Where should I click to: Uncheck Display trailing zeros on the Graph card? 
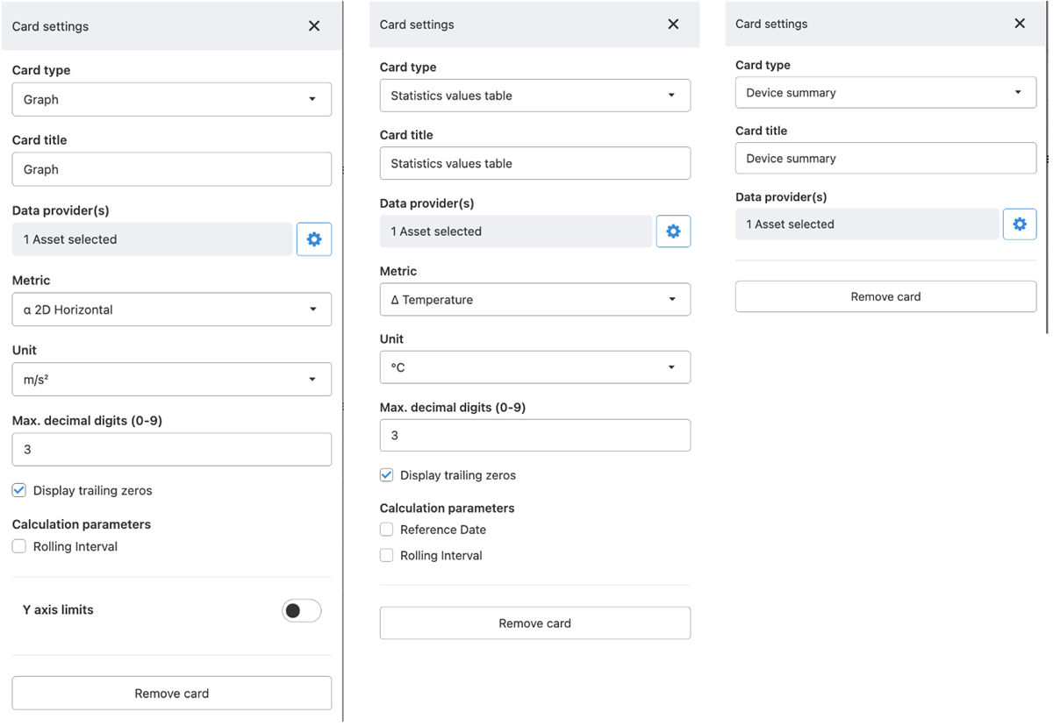point(18,490)
